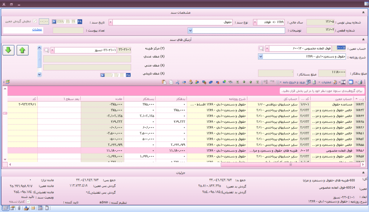Toggle the نمایش گردش معین checkbox
The image size is (369, 212).
35,21
